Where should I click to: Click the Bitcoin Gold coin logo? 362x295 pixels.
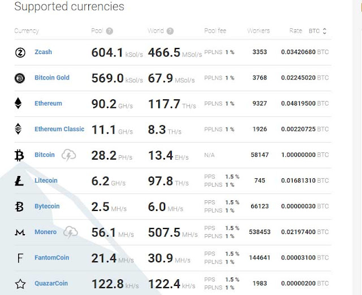[x=20, y=78]
